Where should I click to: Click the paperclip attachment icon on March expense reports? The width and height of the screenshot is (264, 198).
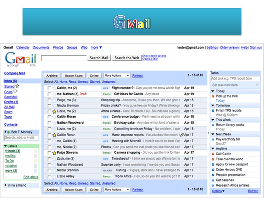[182, 135]
